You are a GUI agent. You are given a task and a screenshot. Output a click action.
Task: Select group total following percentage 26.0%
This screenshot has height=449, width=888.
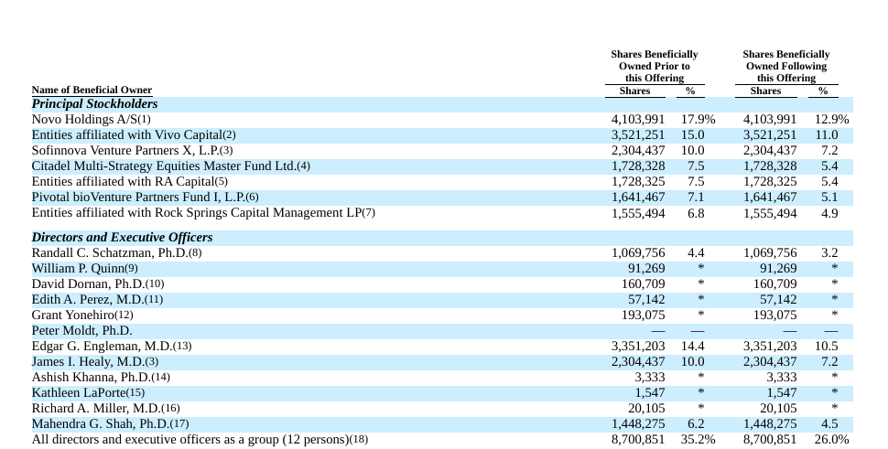pos(831,439)
